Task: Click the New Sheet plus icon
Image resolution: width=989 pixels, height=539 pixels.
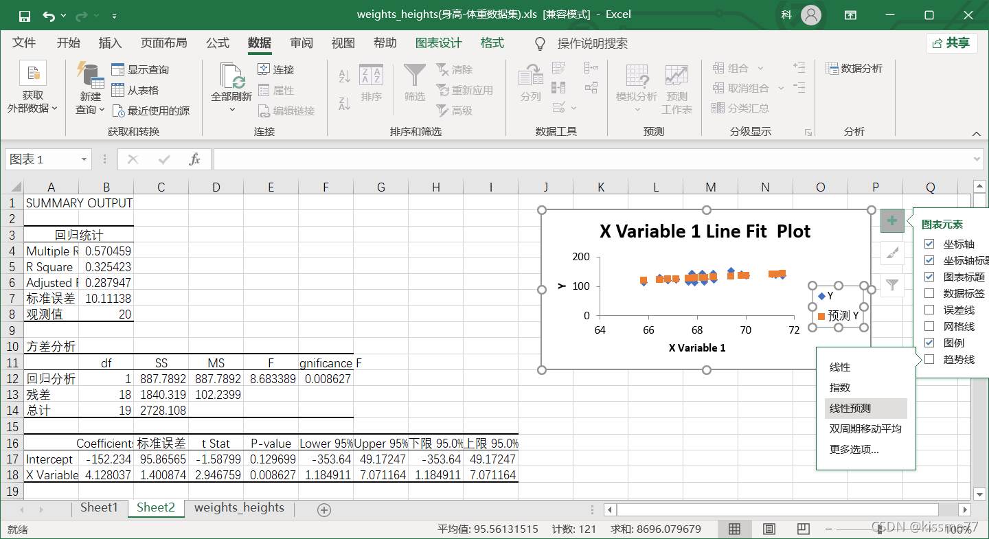Action: coord(324,509)
